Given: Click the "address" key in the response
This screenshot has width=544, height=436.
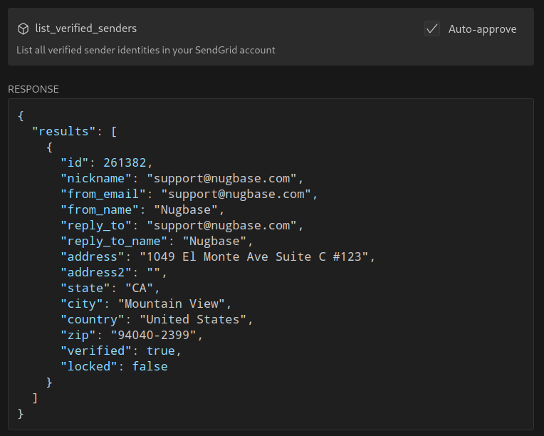Looking at the screenshot, I should [93, 257].
